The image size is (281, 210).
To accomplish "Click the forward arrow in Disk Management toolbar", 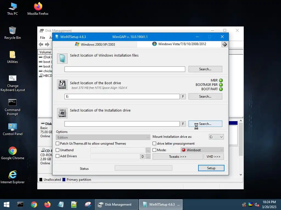I will click(47, 45).
